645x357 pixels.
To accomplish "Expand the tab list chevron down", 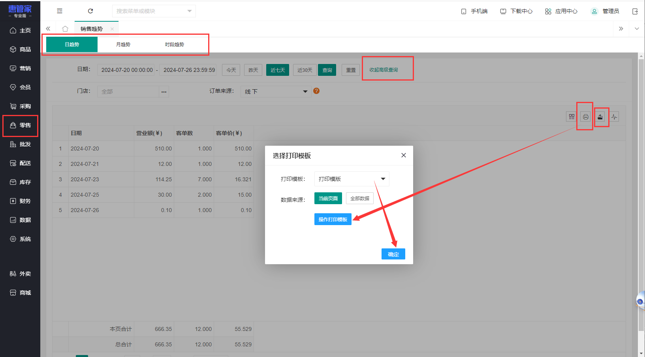I will [637, 28].
